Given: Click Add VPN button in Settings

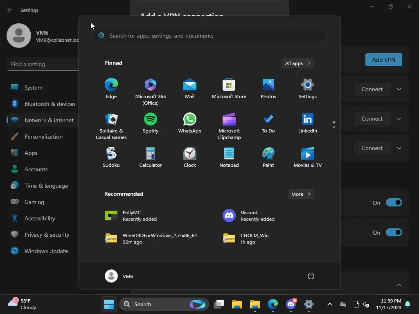Looking at the screenshot, I should 383,60.
